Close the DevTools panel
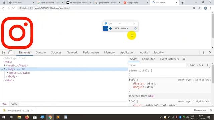Screen dimensions: 214x120 coord(210,52)
